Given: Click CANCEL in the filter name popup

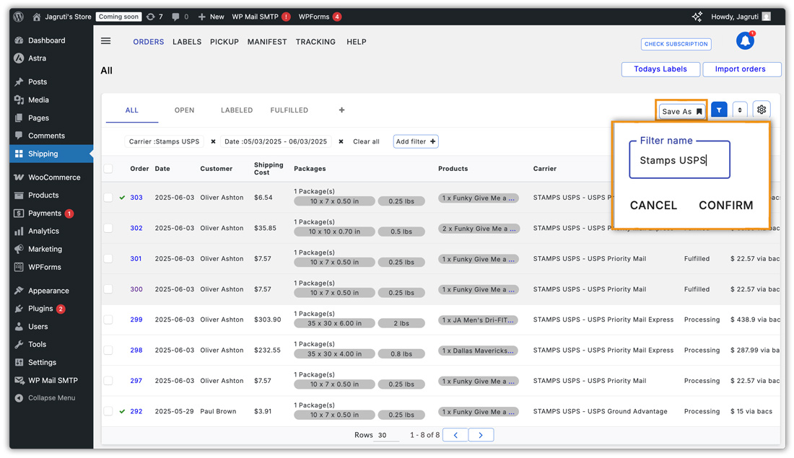Looking at the screenshot, I should (x=653, y=206).
